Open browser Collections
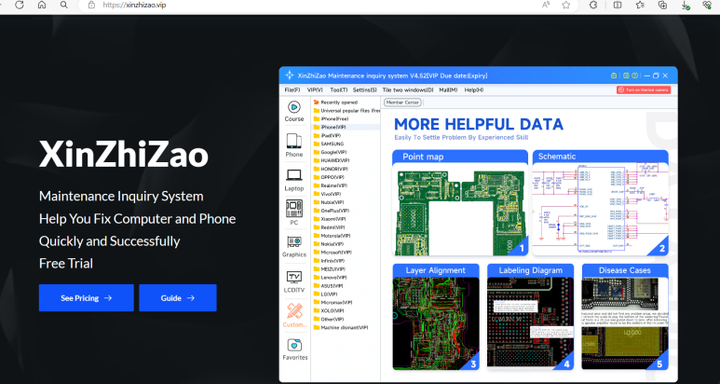The image size is (720, 384). [x=662, y=5]
